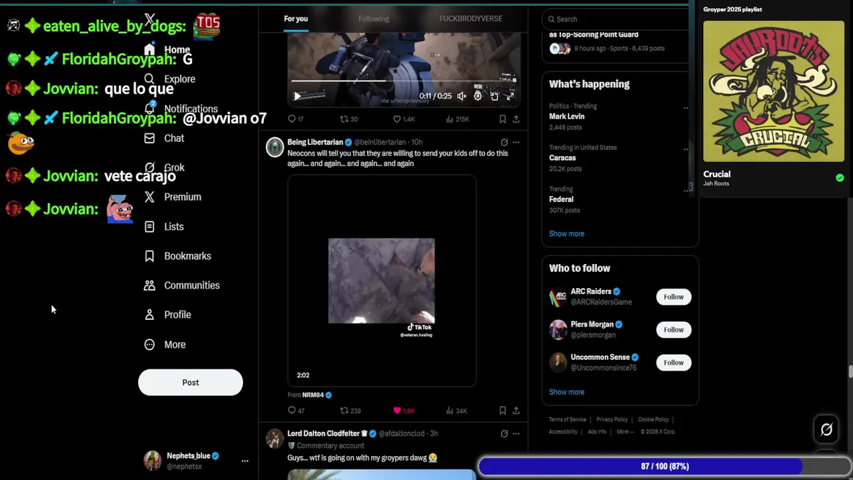Follow Piers Morgan

point(674,329)
